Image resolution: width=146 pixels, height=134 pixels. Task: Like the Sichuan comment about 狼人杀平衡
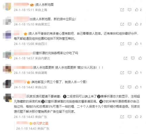tap(137, 43)
